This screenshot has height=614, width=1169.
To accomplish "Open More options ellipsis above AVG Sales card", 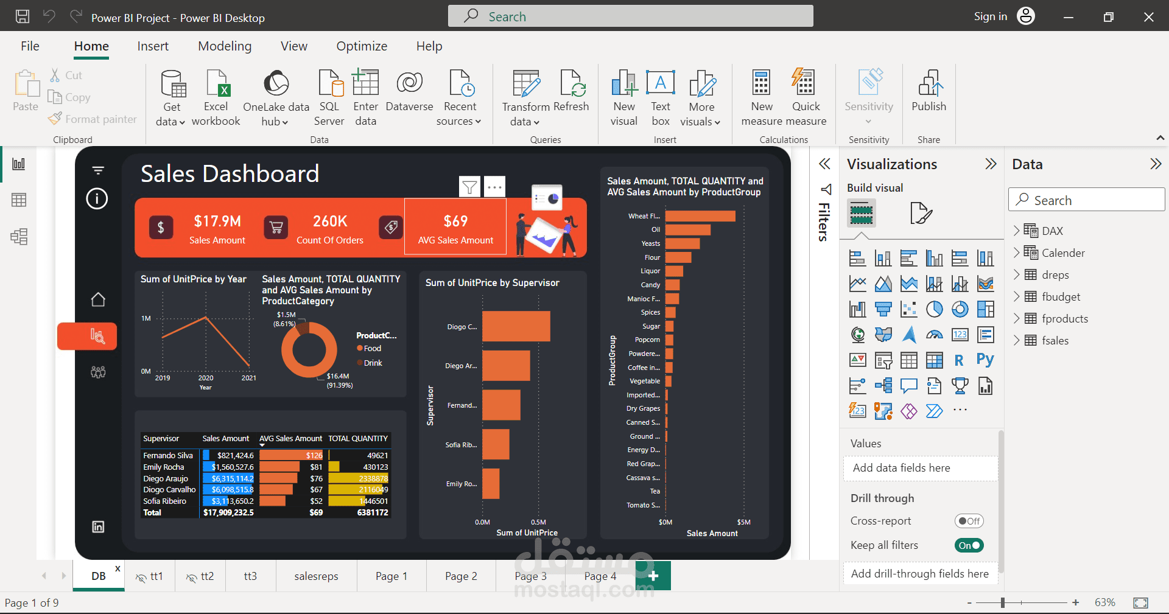I will 495,187.
